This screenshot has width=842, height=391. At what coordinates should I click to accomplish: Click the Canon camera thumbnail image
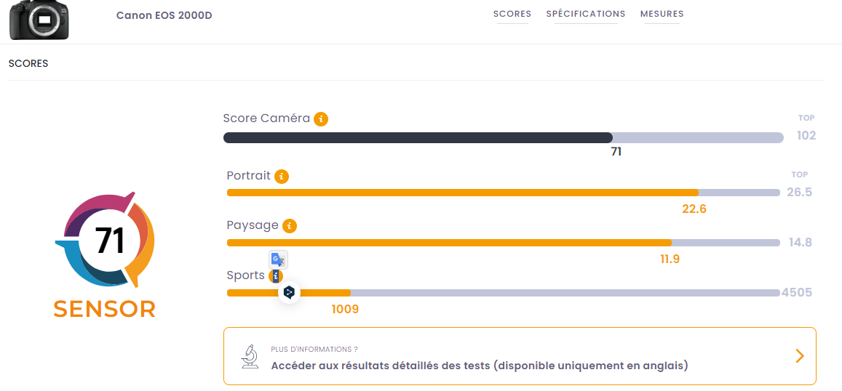pyautogui.click(x=39, y=20)
